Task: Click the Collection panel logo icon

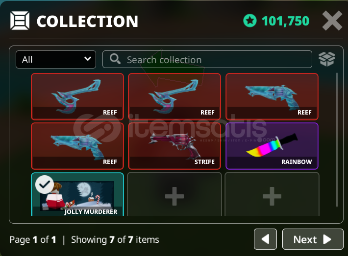Action: [x=20, y=21]
